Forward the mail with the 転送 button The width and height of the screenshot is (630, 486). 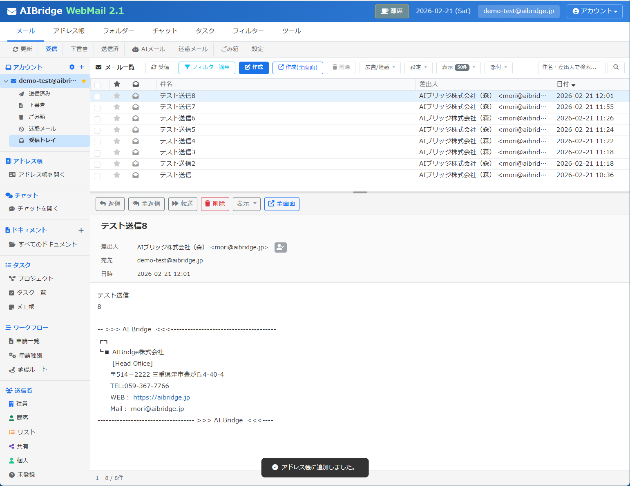click(183, 204)
